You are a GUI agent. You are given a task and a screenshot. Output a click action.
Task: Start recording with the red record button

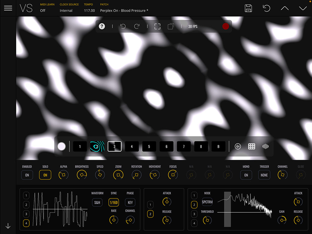[225, 27]
